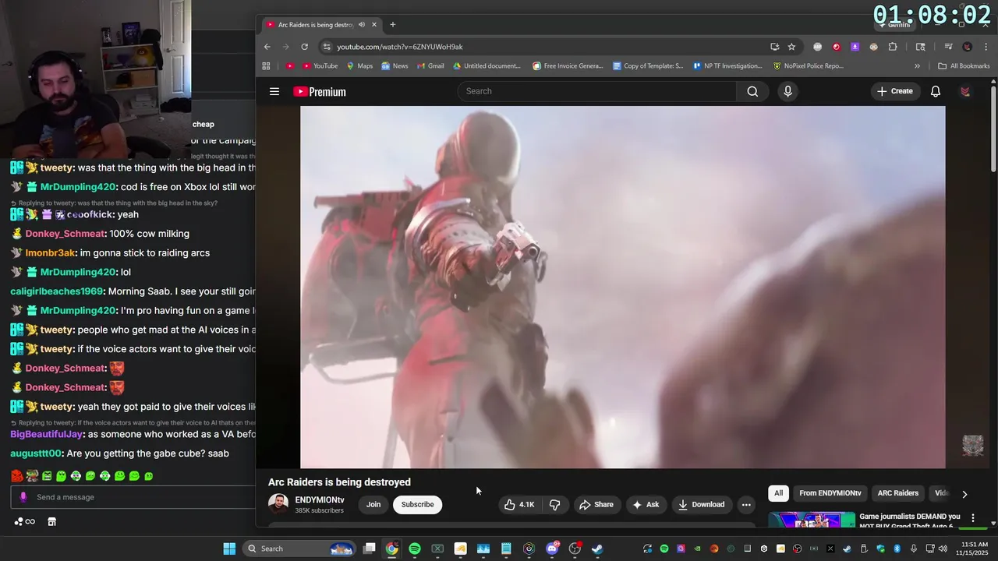This screenshot has height=561, width=998.
Task: Click the Ask button
Action: click(x=646, y=505)
